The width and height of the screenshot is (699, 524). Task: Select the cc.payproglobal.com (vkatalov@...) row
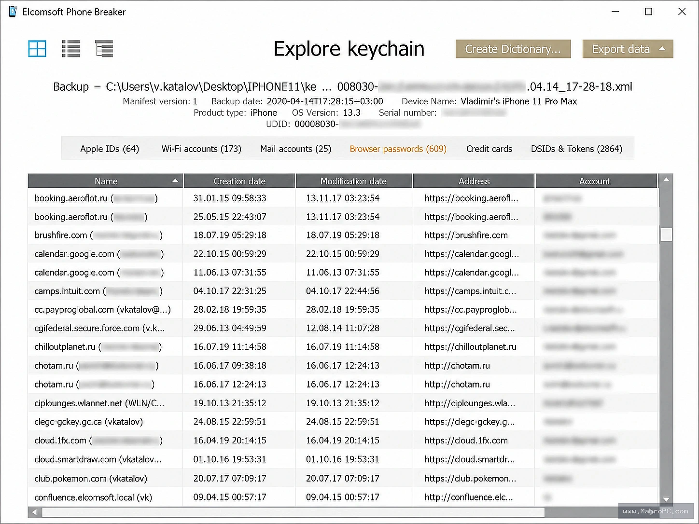point(343,309)
